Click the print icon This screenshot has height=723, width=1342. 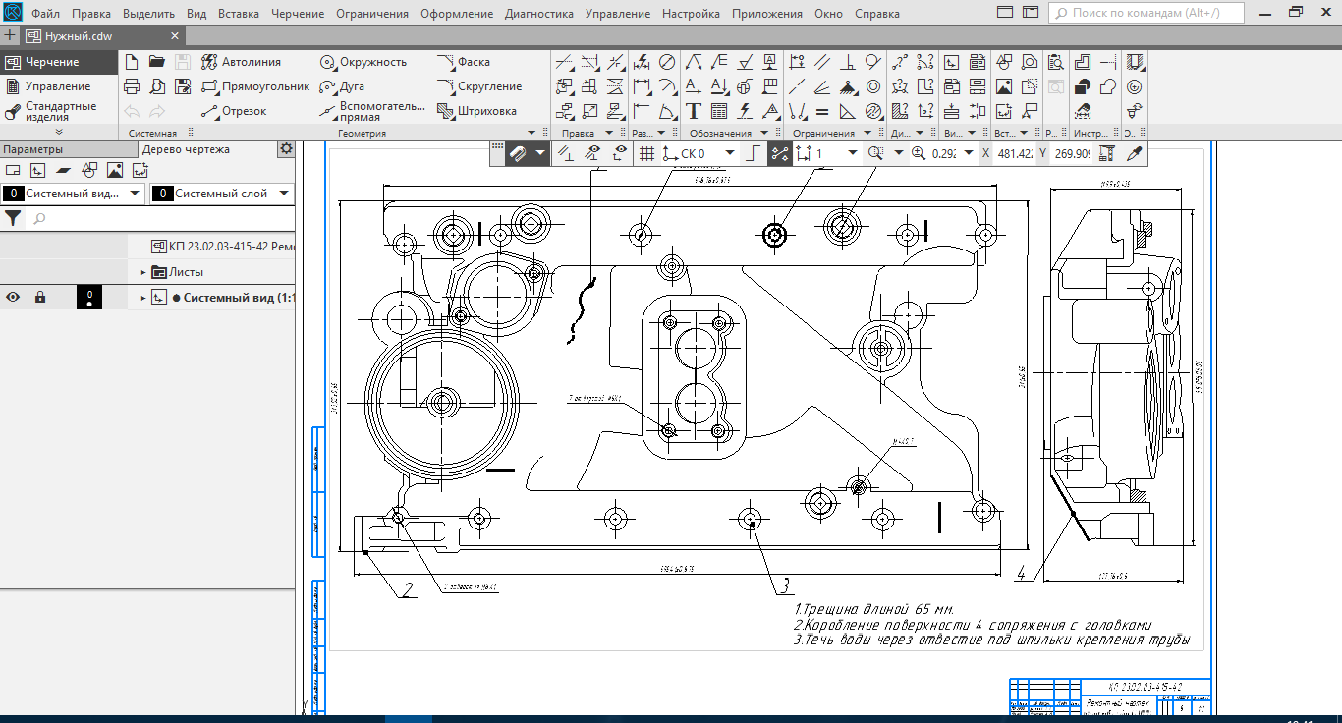pos(132,86)
